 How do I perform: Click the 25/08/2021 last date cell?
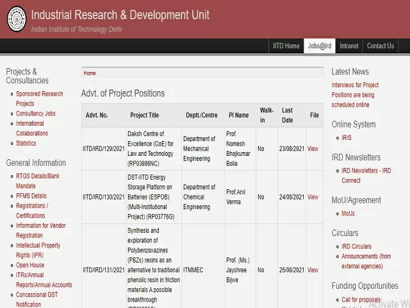click(291, 270)
